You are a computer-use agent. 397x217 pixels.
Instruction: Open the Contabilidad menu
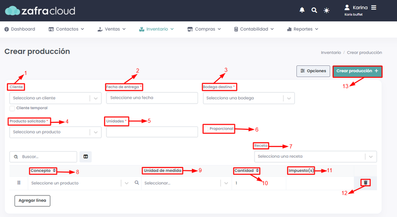254,29
